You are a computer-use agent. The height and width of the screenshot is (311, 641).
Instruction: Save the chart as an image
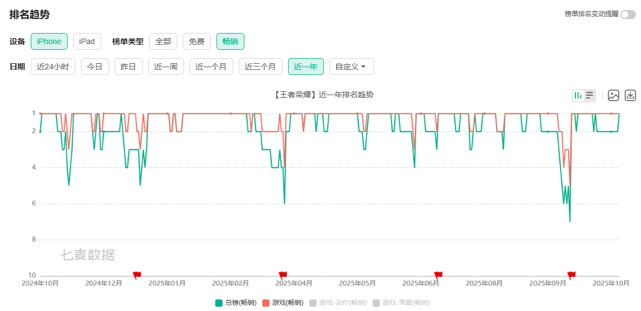pyautogui.click(x=614, y=96)
